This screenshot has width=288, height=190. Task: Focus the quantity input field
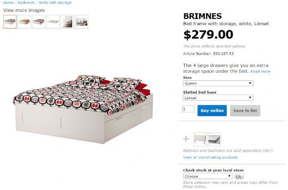pyautogui.click(x=189, y=109)
